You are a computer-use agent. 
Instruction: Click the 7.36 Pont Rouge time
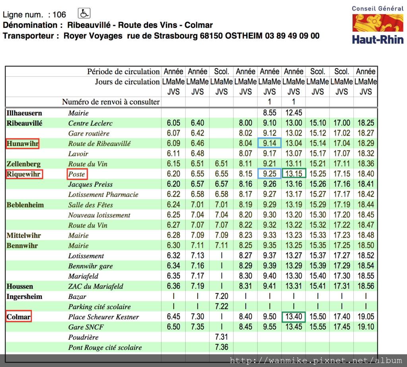tap(221, 347)
